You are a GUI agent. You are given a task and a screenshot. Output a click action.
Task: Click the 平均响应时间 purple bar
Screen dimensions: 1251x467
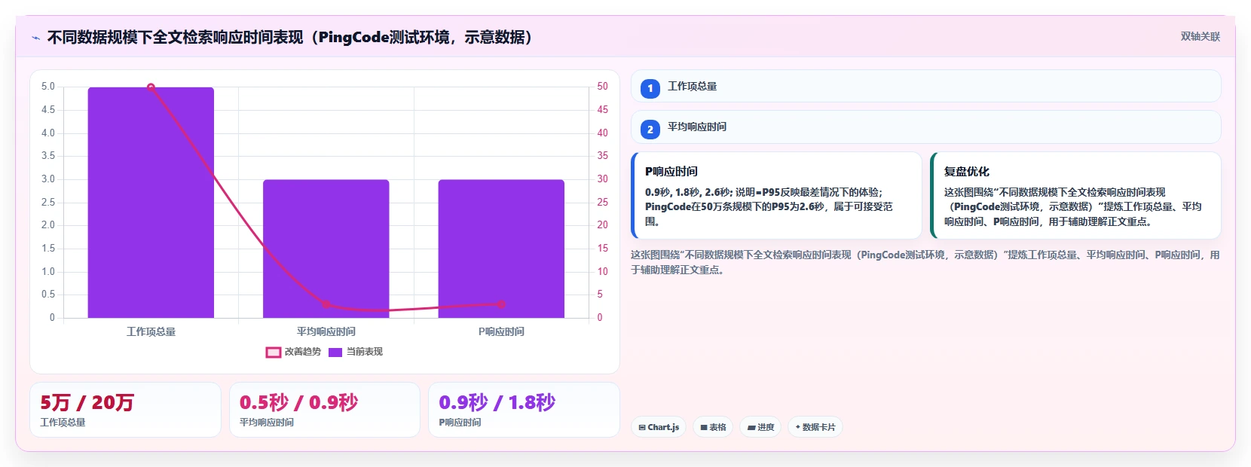coord(326,249)
